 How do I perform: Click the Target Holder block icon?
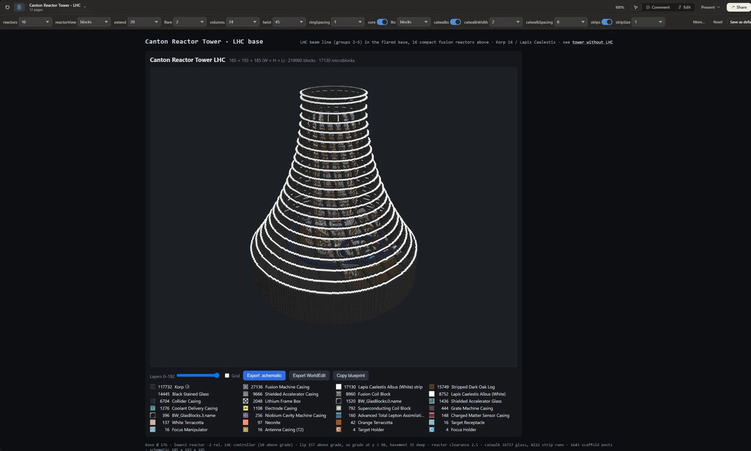click(x=338, y=429)
